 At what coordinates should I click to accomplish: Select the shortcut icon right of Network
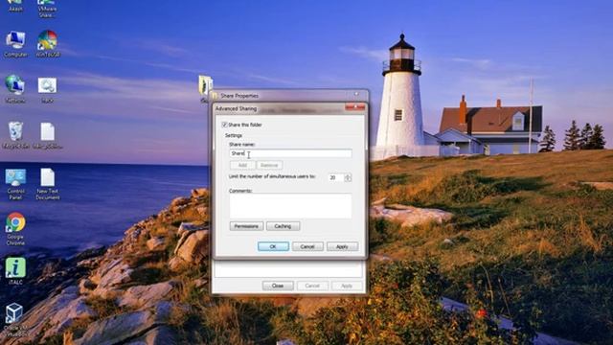point(47,90)
